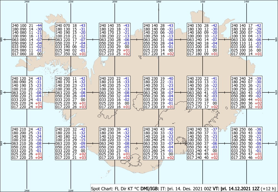
Task: Select the '240 120 24 -43' row
Action: tap(27, 79)
